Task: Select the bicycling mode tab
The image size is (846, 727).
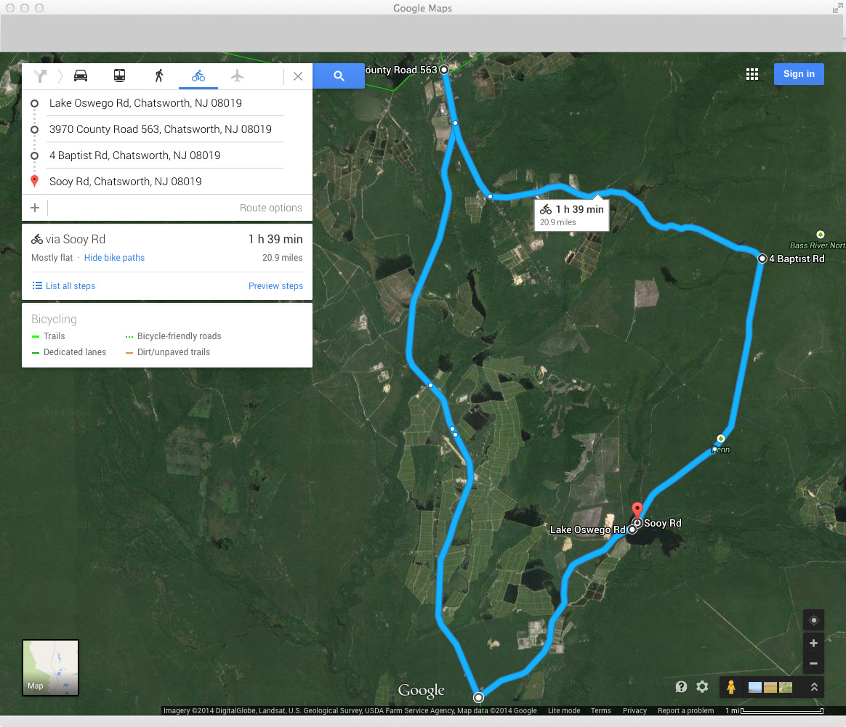Action: (x=198, y=76)
